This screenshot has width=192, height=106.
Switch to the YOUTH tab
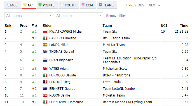(69, 5)
